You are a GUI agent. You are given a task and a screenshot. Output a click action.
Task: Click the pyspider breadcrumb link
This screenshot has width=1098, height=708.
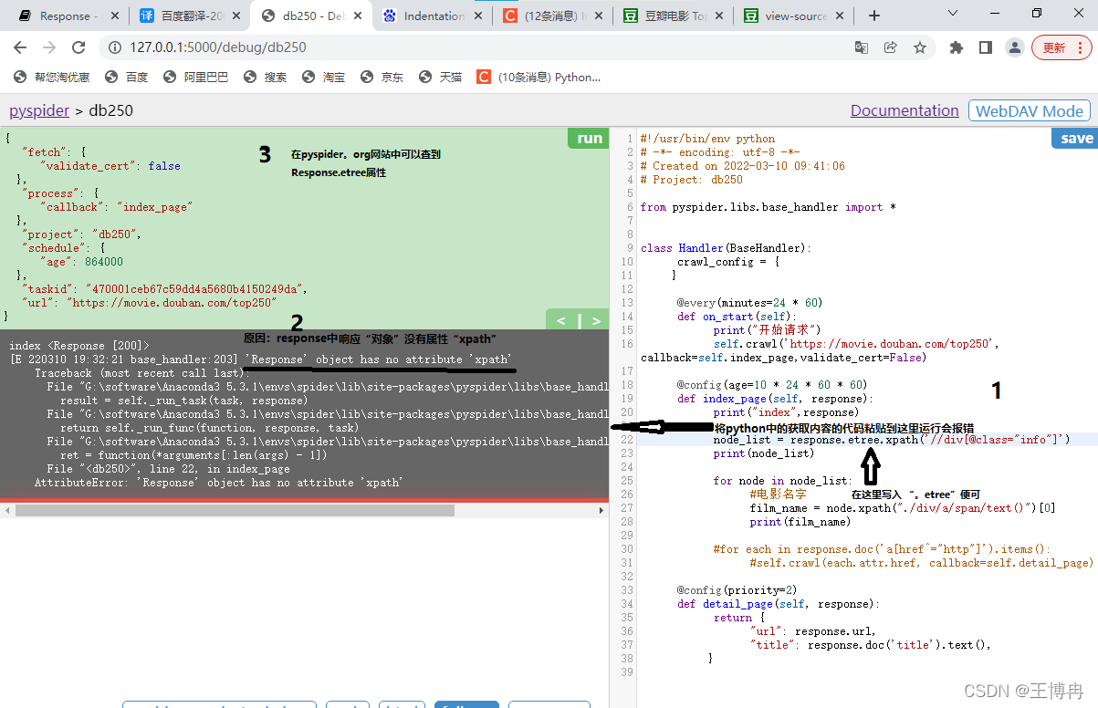pyautogui.click(x=39, y=110)
